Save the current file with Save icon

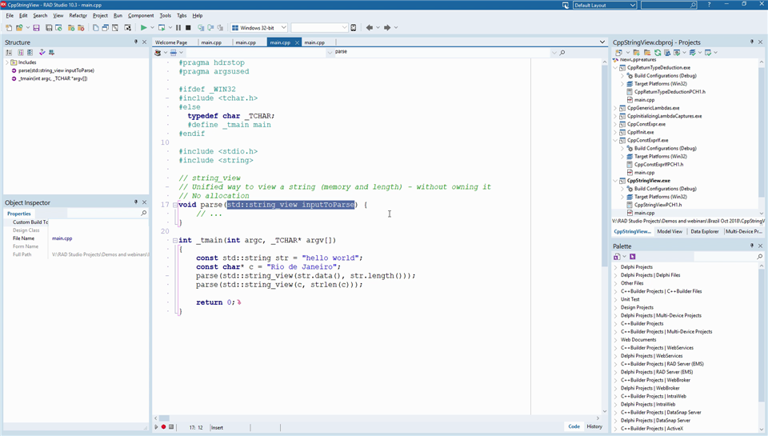[36, 28]
